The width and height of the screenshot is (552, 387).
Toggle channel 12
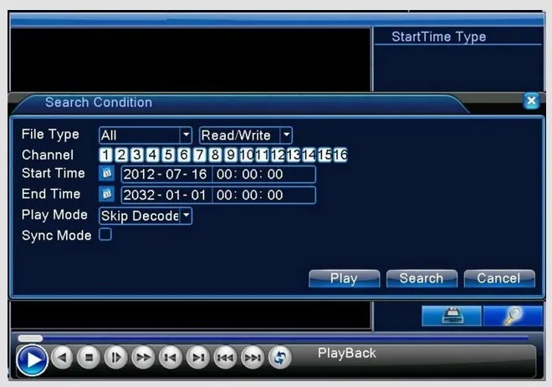pos(278,155)
